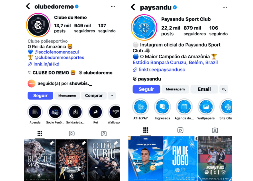Open the O LEÃO SUBIU pinned post
Viewport: 253px width, 181px height.
(104, 160)
